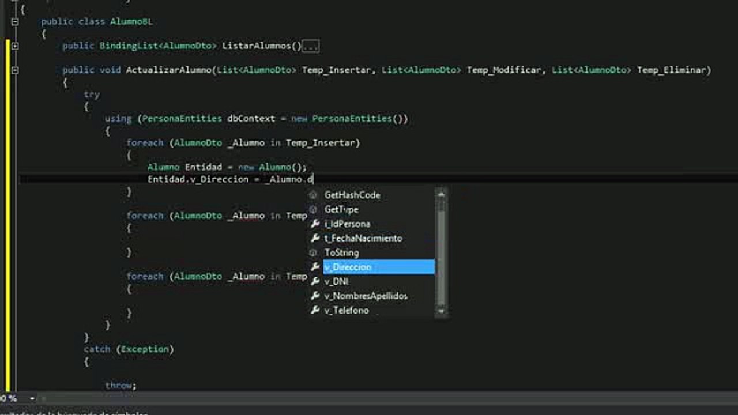This screenshot has height=415, width=738.
Task: Click the method name ActualizarAlumno
Action: tap(168, 70)
